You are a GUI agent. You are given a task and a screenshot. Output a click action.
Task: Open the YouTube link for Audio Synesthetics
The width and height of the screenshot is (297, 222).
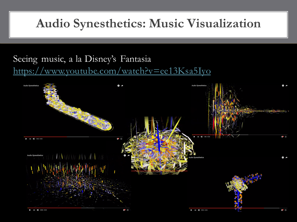click(x=112, y=71)
